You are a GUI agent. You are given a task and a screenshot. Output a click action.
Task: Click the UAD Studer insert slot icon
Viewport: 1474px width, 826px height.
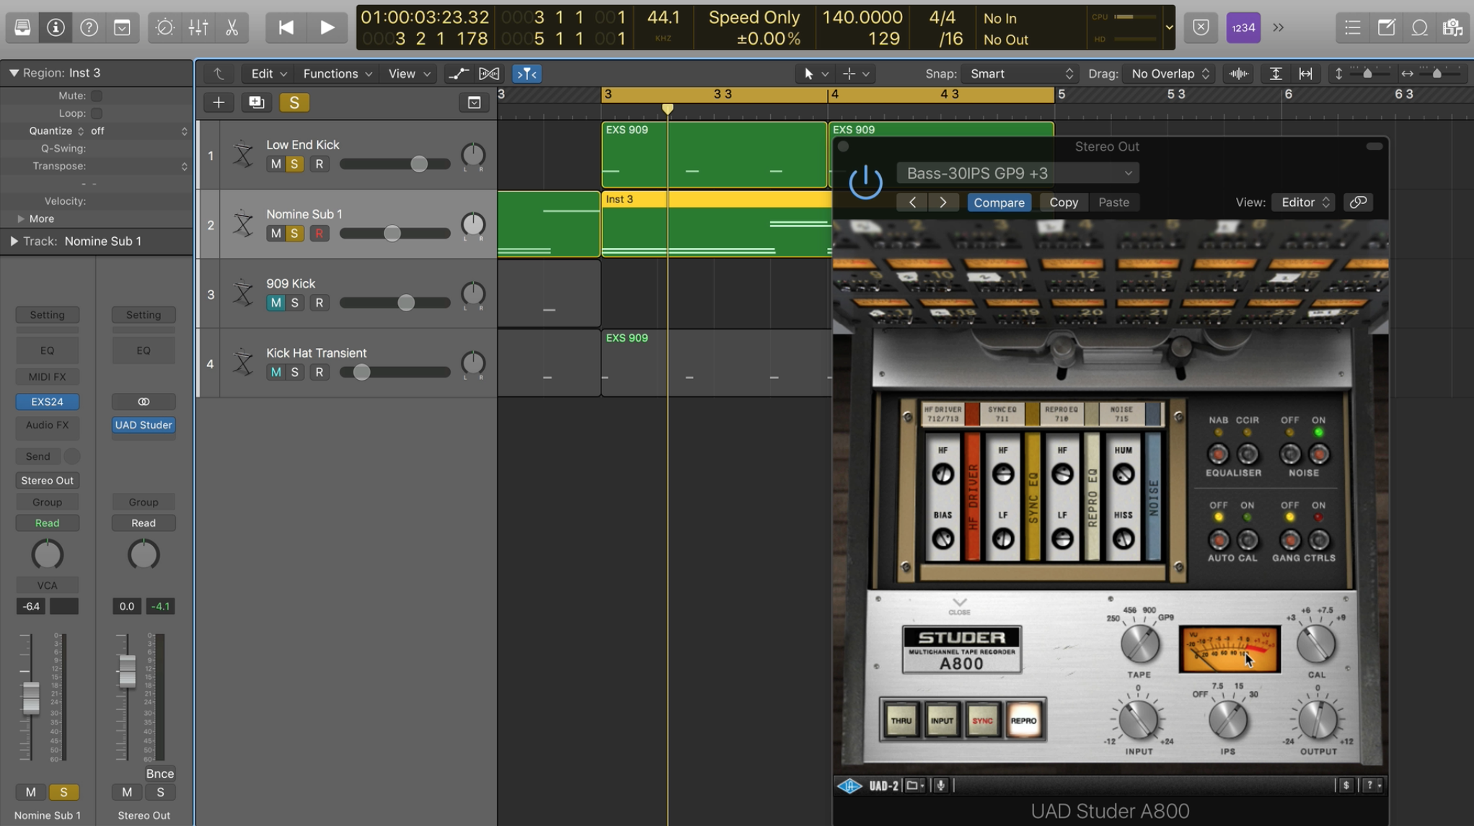(143, 424)
